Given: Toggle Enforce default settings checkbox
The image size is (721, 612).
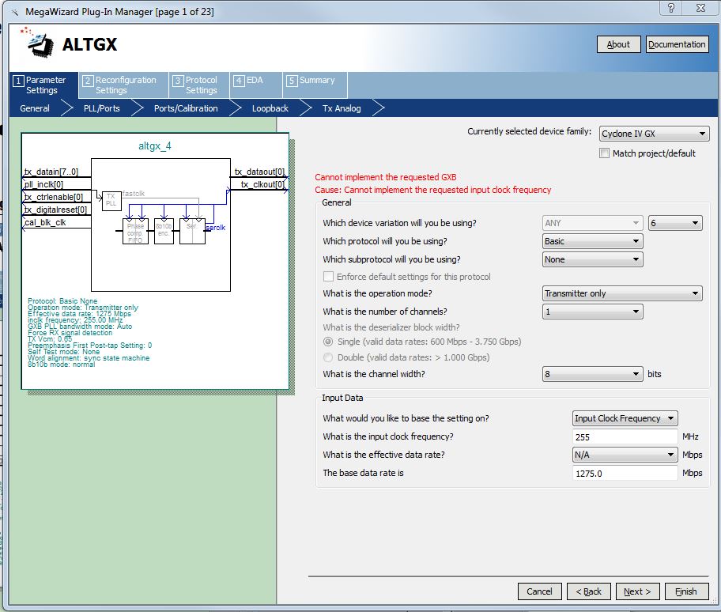Looking at the screenshot, I should 328,276.
